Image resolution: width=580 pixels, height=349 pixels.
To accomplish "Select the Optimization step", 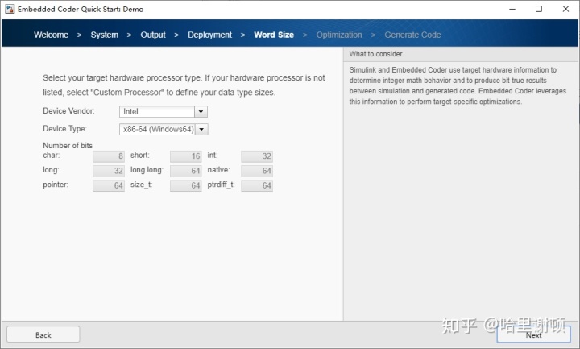I will (x=339, y=35).
